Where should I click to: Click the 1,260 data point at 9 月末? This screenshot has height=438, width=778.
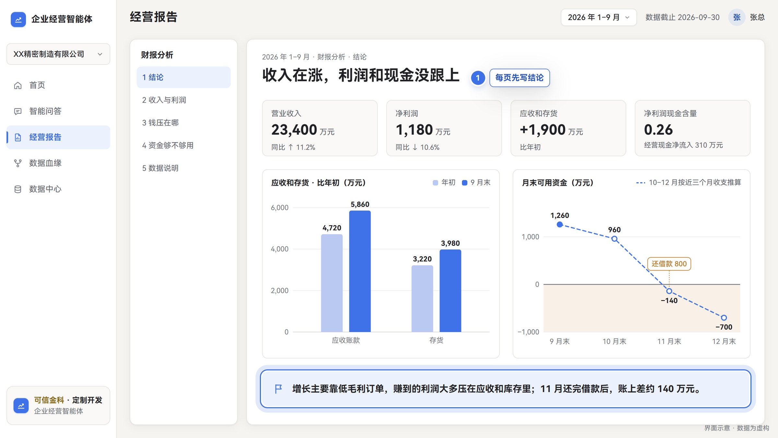(x=560, y=225)
